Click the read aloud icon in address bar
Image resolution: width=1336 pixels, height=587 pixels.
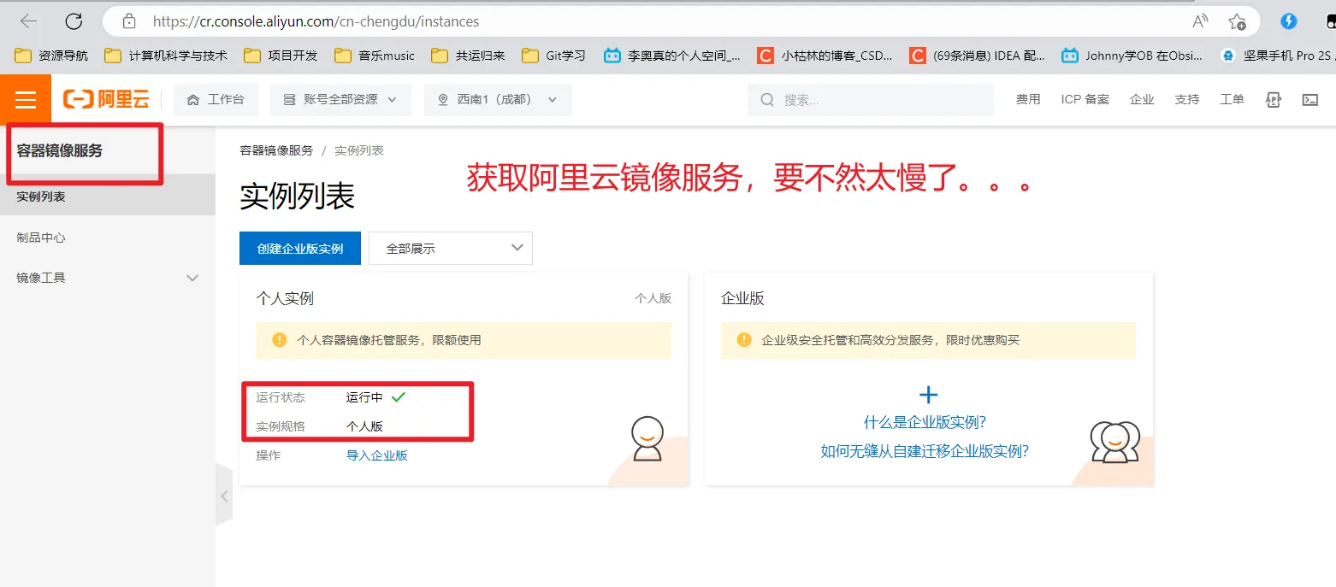[x=1201, y=21]
